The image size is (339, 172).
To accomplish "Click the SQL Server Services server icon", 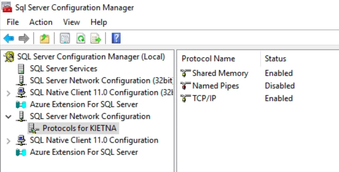I will coord(21,69).
